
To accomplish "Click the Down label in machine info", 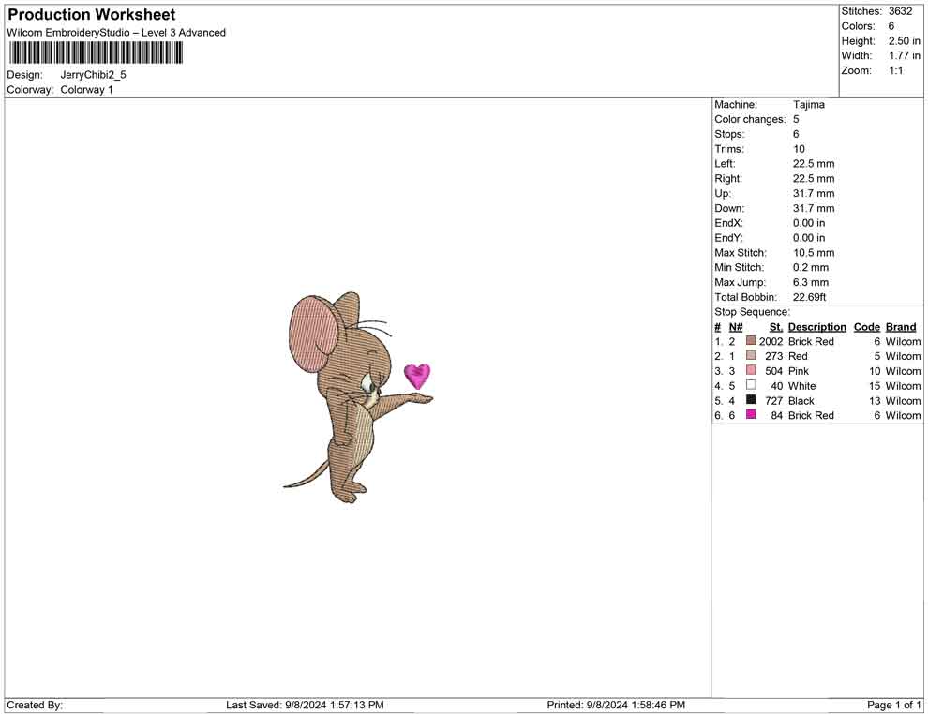I will (729, 208).
